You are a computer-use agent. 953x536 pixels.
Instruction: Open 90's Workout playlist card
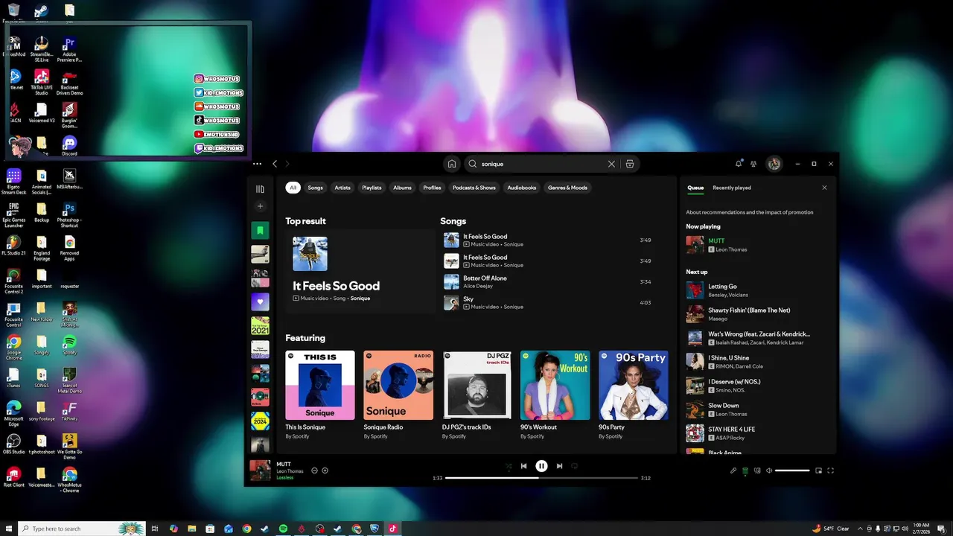pos(555,395)
